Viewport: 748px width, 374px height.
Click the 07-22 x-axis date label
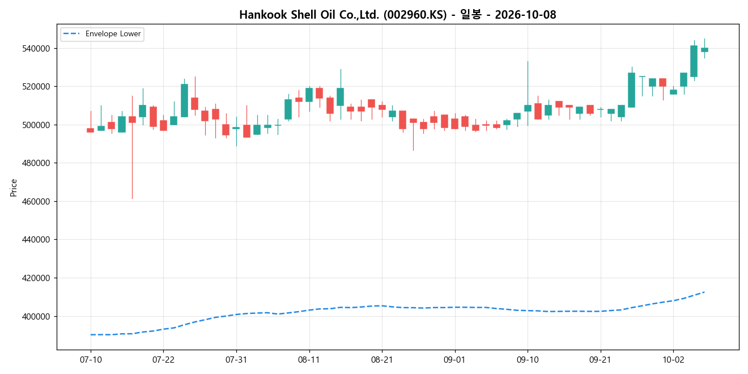pyautogui.click(x=163, y=359)
